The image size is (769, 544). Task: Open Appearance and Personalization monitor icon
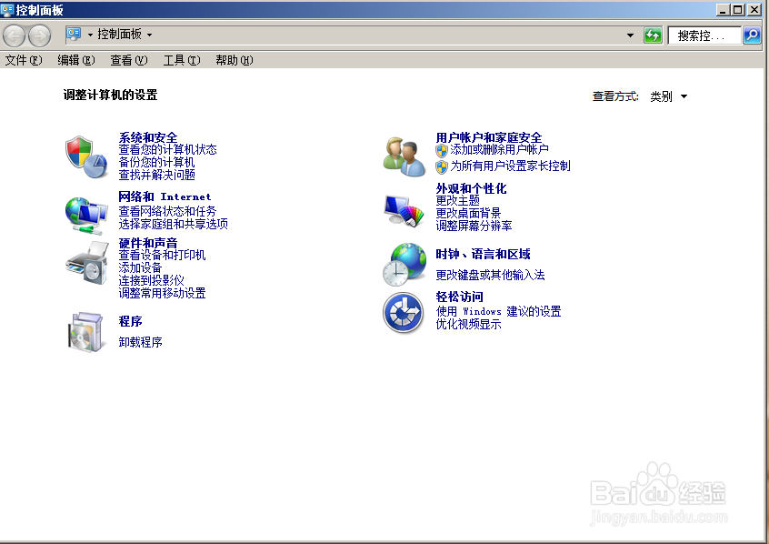404,211
